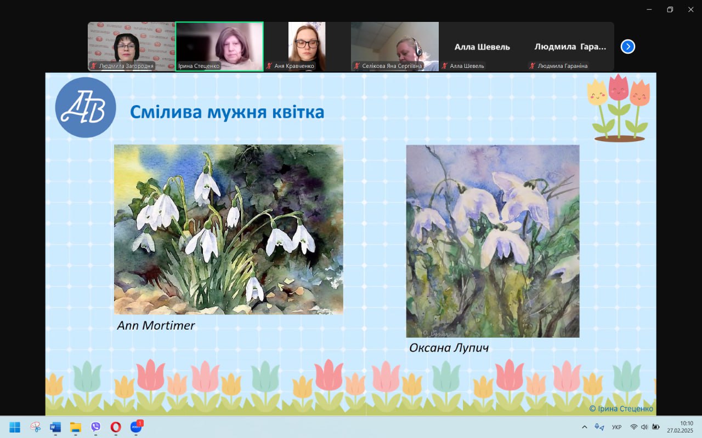Click muted mic icon beside Людмила Гараніна label

(533, 66)
